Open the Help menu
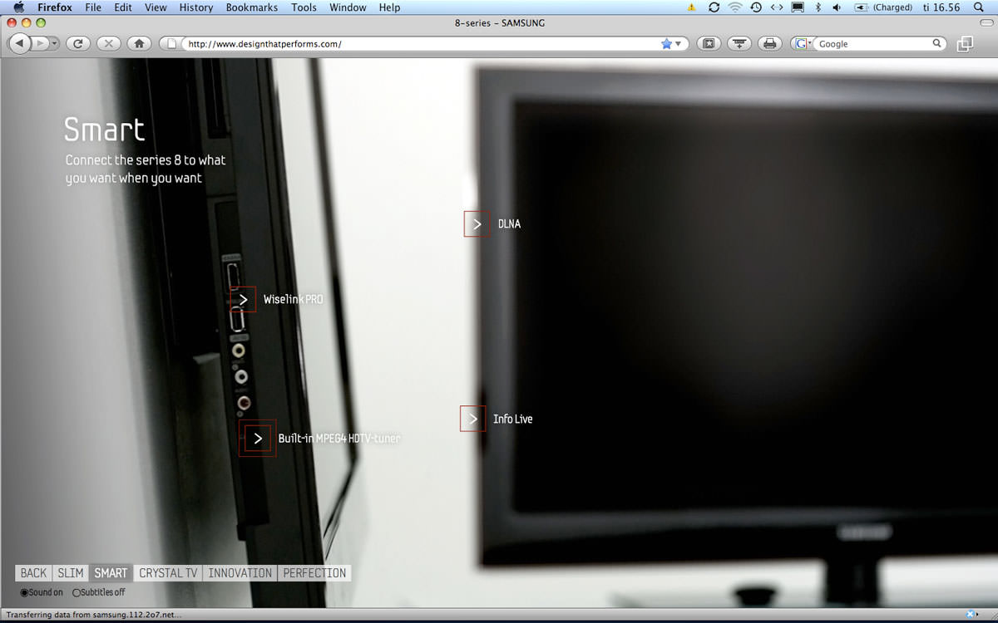998x623 pixels. [389, 7]
